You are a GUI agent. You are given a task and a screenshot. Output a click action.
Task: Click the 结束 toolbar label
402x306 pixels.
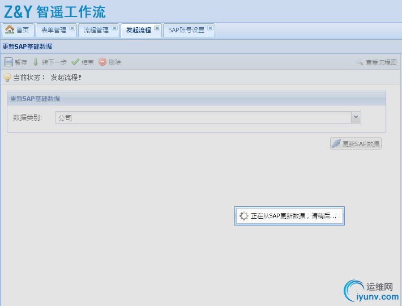(88, 62)
